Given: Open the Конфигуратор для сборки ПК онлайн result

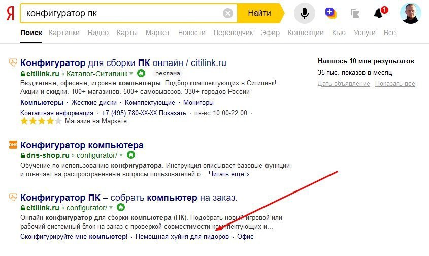Looking at the screenshot, I should point(123,62).
